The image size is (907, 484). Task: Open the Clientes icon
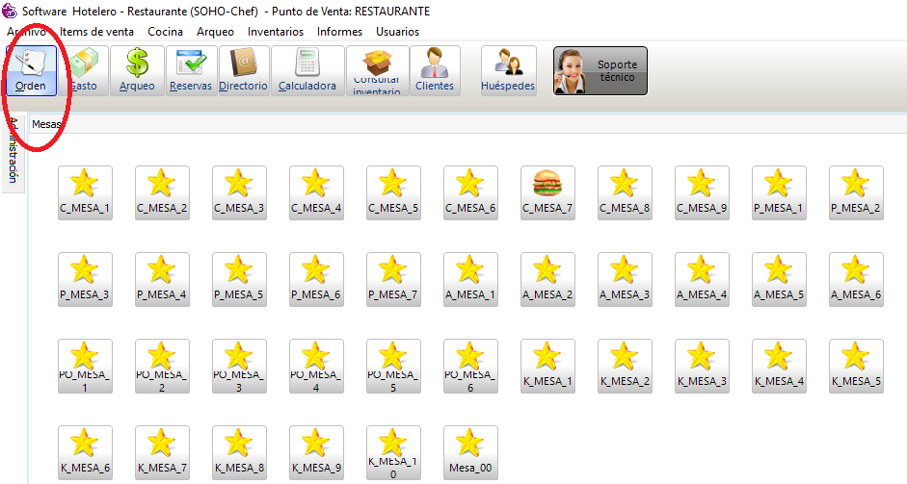pos(434,70)
